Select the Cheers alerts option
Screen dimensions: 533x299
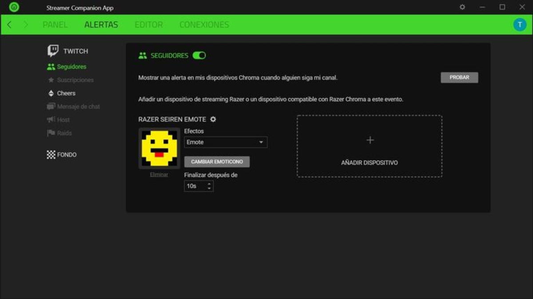click(x=65, y=93)
